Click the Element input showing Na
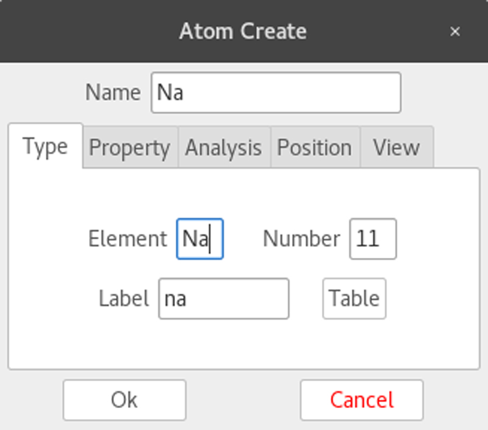The height and width of the screenshot is (430, 488). pos(199,238)
